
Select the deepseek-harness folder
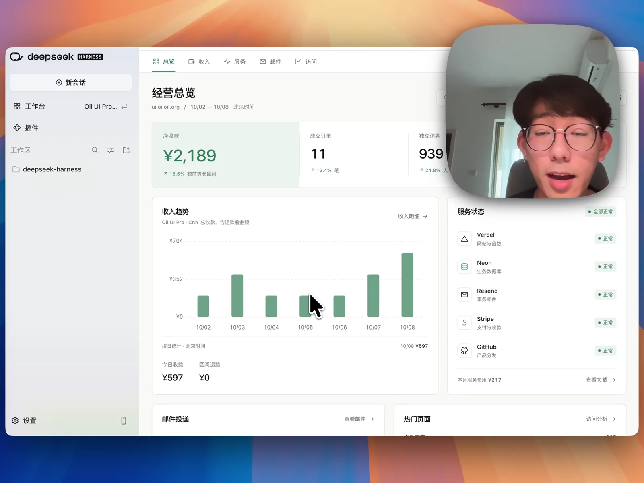click(x=47, y=169)
